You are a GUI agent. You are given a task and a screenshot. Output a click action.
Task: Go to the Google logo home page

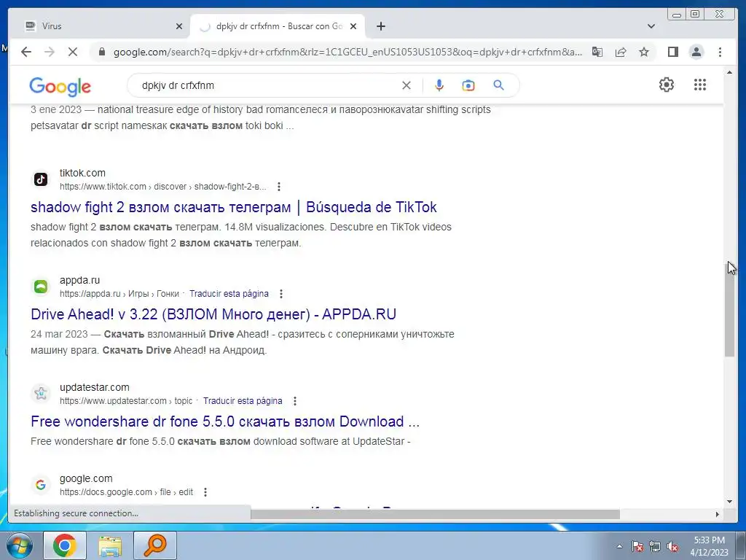point(60,87)
